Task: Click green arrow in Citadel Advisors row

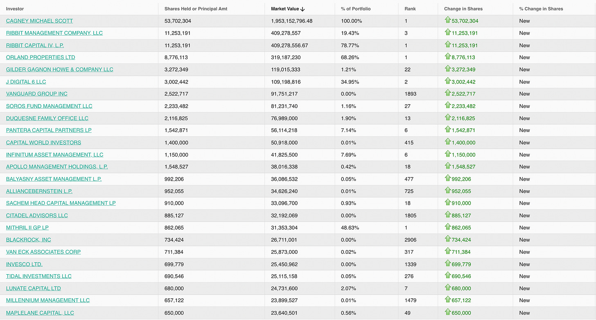Action: click(447, 215)
